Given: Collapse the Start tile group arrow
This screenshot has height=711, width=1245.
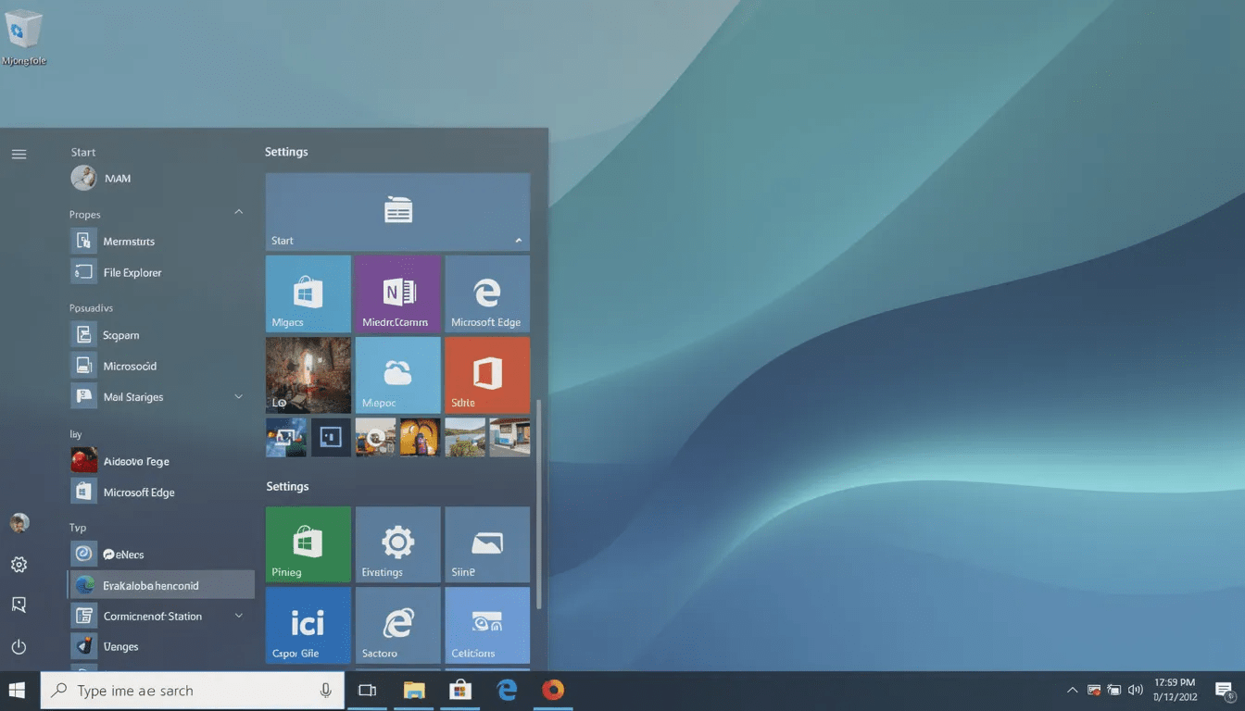Looking at the screenshot, I should [518, 241].
